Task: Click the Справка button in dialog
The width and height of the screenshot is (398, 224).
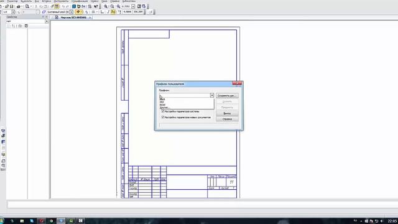Action: point(227,119)
